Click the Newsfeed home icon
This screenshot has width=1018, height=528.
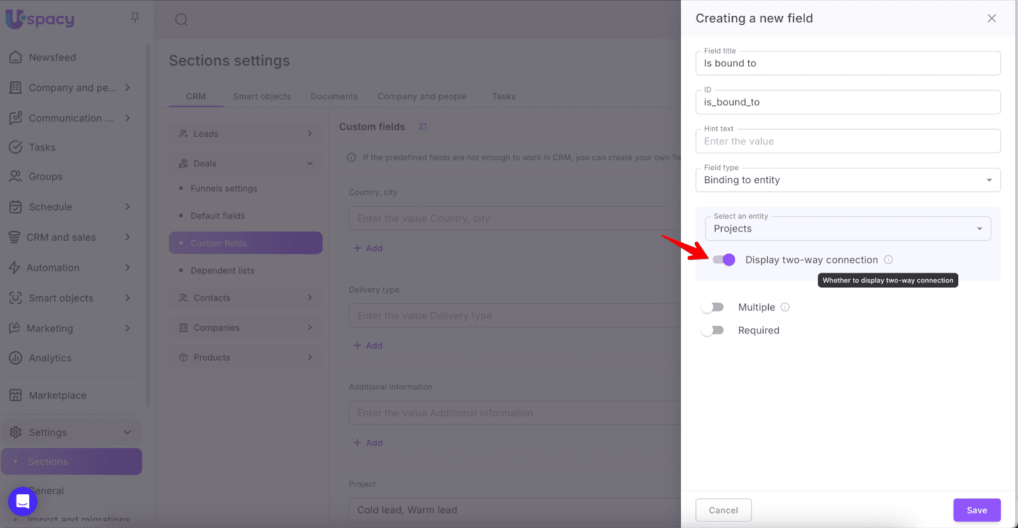click(16, 57)
